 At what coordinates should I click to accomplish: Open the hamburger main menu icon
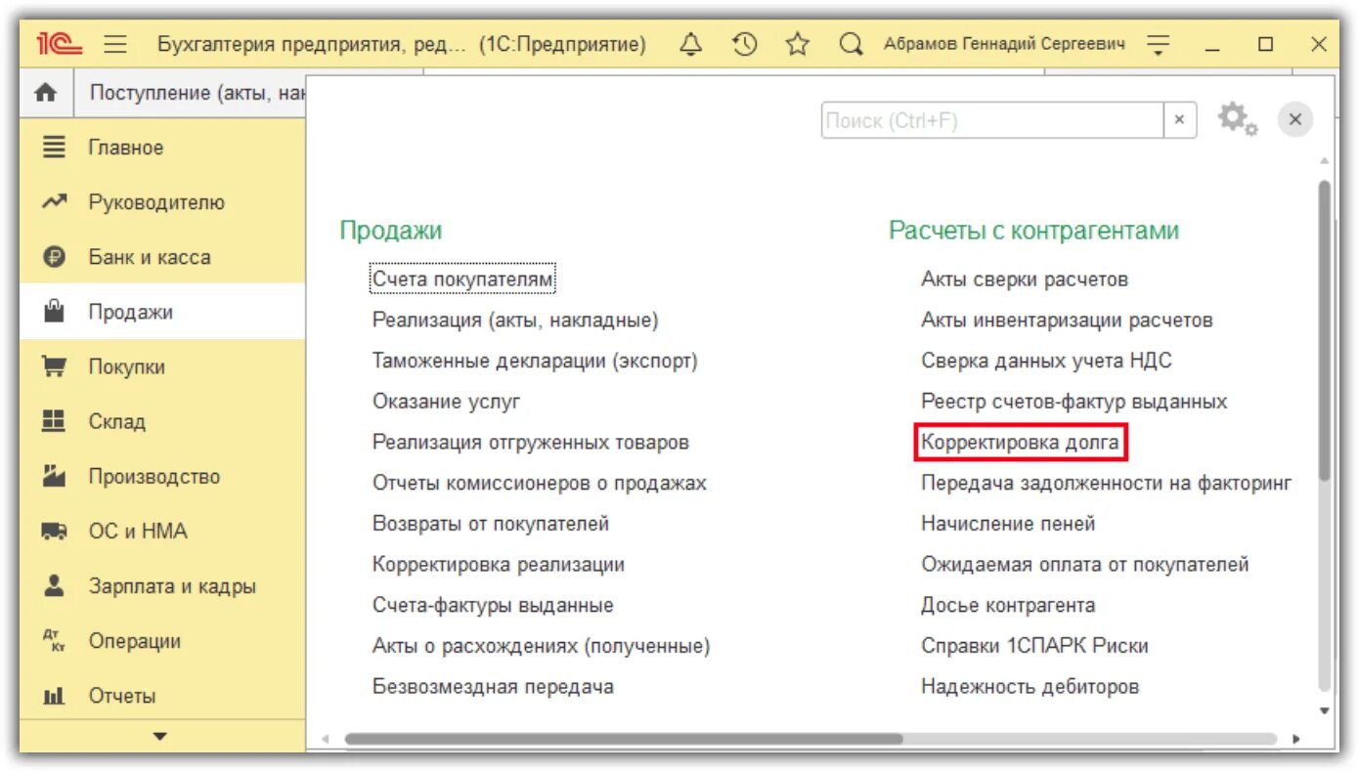click(x=115, y=44)
